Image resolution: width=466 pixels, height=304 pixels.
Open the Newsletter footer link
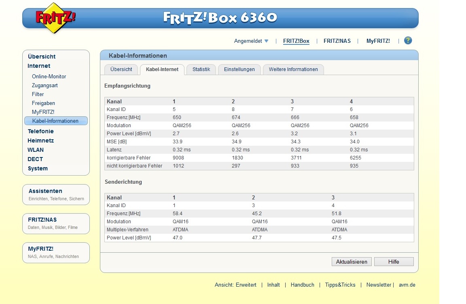click(379, 285)
